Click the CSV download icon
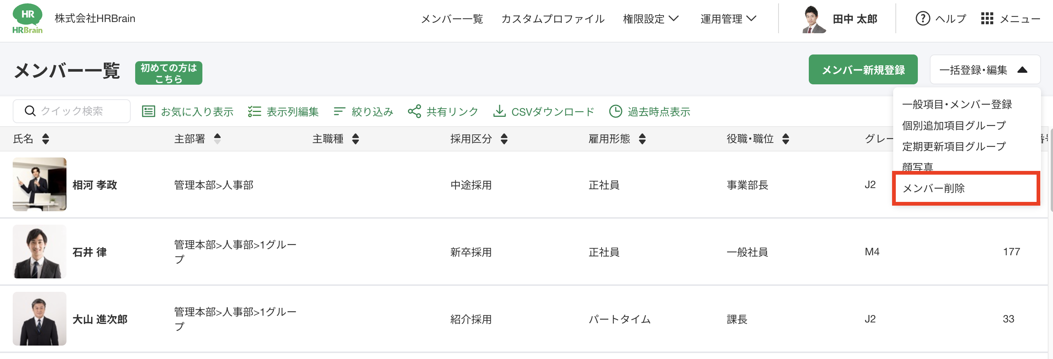Screen dimensions: 1053x359 coord(499,112)
